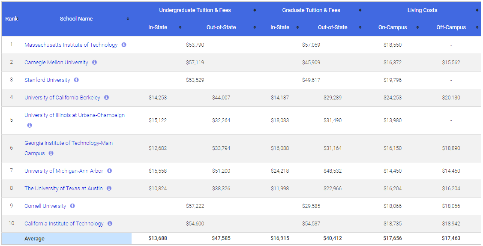Select Carnegie Mellon tuition $57,119
The height and width of the screenshot is (246, 483).
click(x=195, y=63)
